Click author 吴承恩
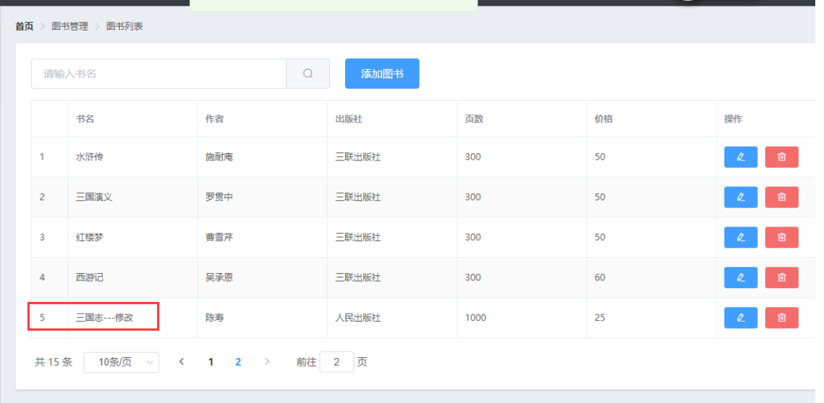 219,277
